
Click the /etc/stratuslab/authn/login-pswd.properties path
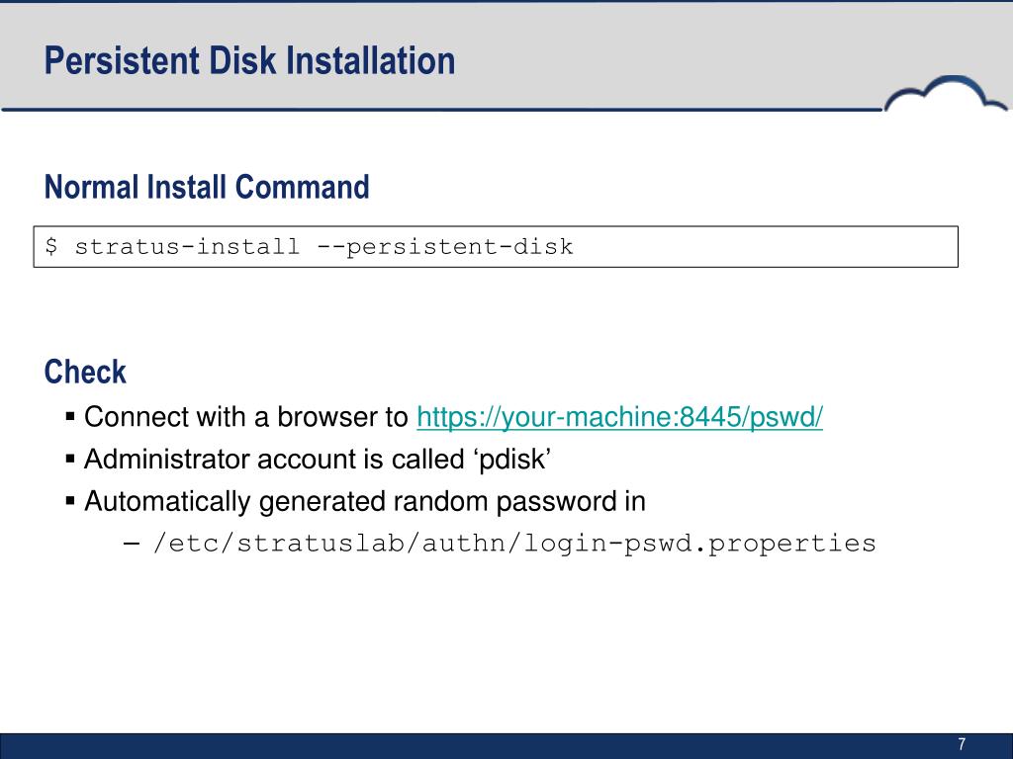pos(514,544)
